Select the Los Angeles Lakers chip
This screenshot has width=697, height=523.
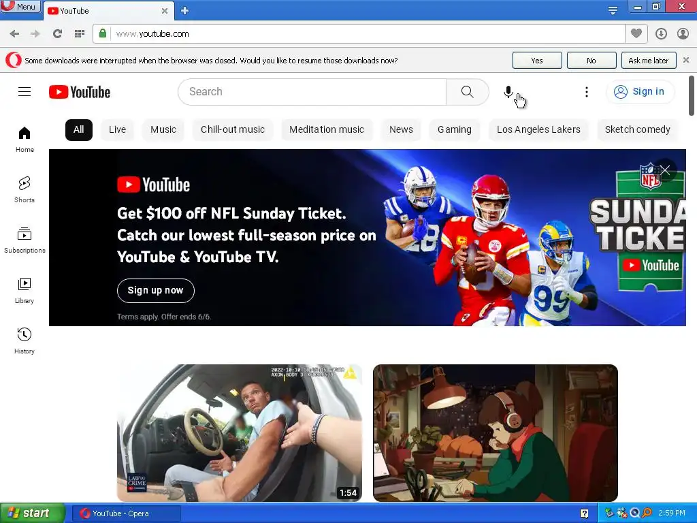(538, 130)
